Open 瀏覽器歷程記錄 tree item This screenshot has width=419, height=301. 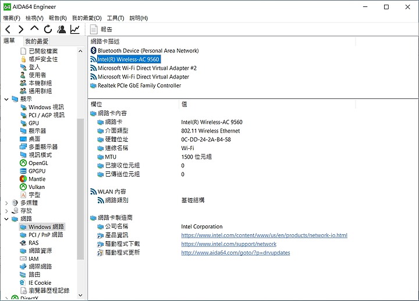coord(45,291)
